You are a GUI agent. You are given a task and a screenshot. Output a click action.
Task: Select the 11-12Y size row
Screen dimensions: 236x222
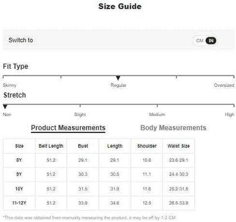tap(99, 203)
